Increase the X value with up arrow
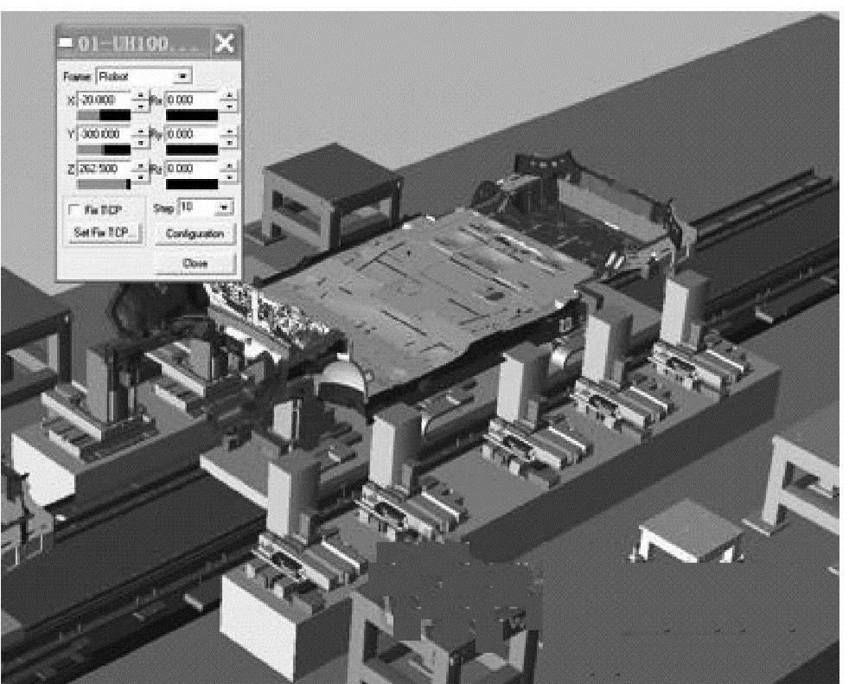Image resolution: width=849 pixels, height=684 pixels. pyautogui.click(x=141, y=95)
